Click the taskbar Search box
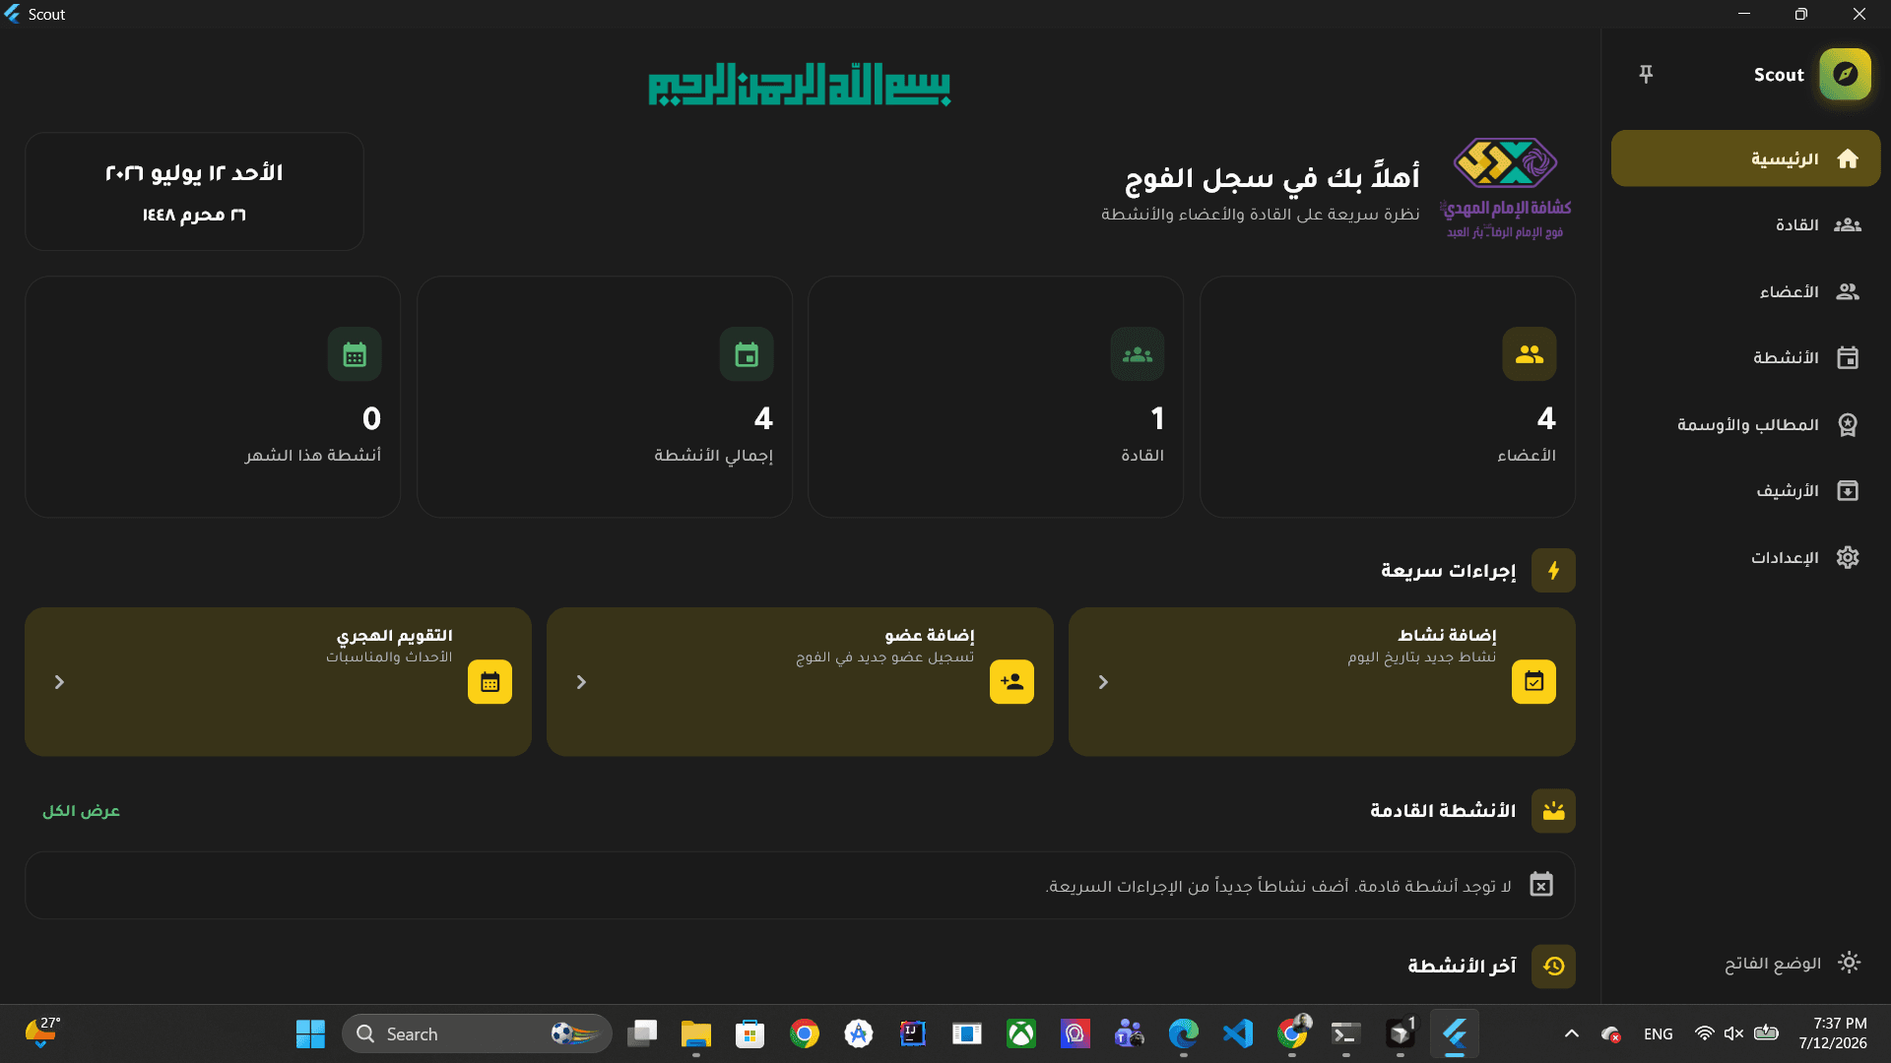Image resolution: width=1891 pixels, height=1063 pixels. [477, 1033]
